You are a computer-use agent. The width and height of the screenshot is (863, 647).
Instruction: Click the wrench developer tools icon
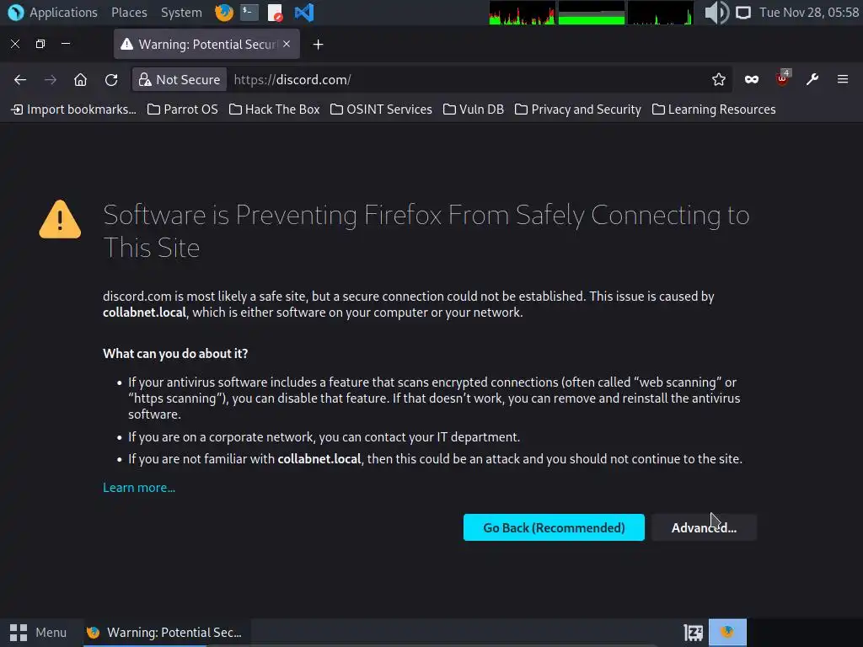click(x=812, y=80)
